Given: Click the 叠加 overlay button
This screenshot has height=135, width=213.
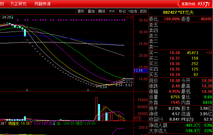Looking at the screenshot, I should click(x=91, y=11).
